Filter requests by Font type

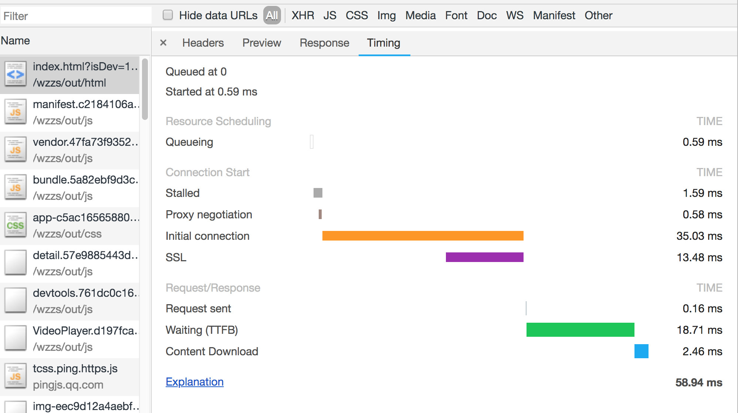coord(456,16)
